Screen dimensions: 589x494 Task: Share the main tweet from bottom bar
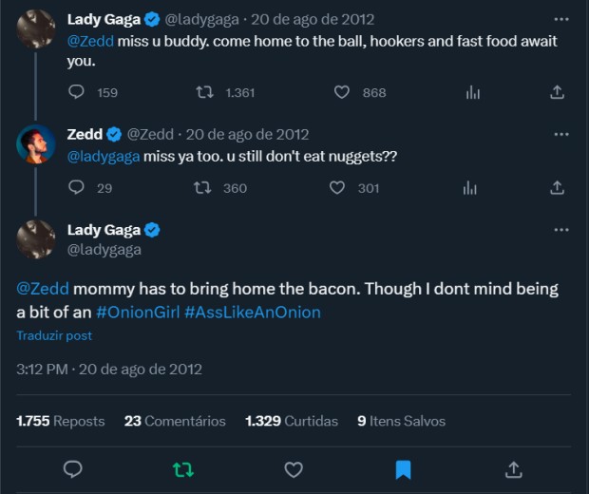(x=513, y=469)
